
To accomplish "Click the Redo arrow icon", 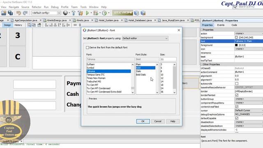I will 25,13.
